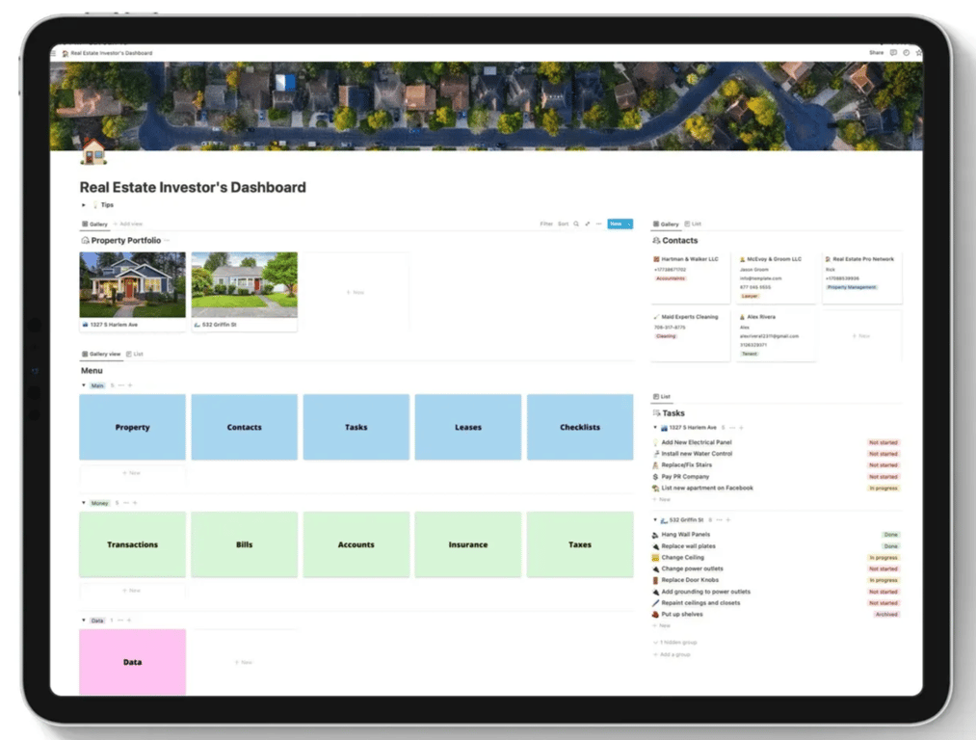This screenshot has width=976, height=740.
Task: Open Filter for Property Portfolio
Action: tap(546, 225)
